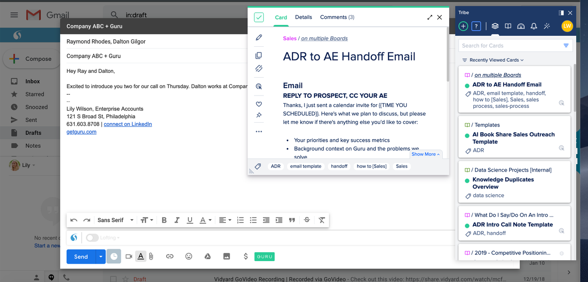
Task: Toggle strikethrough formatting
Action: click(x=307, y=220)
